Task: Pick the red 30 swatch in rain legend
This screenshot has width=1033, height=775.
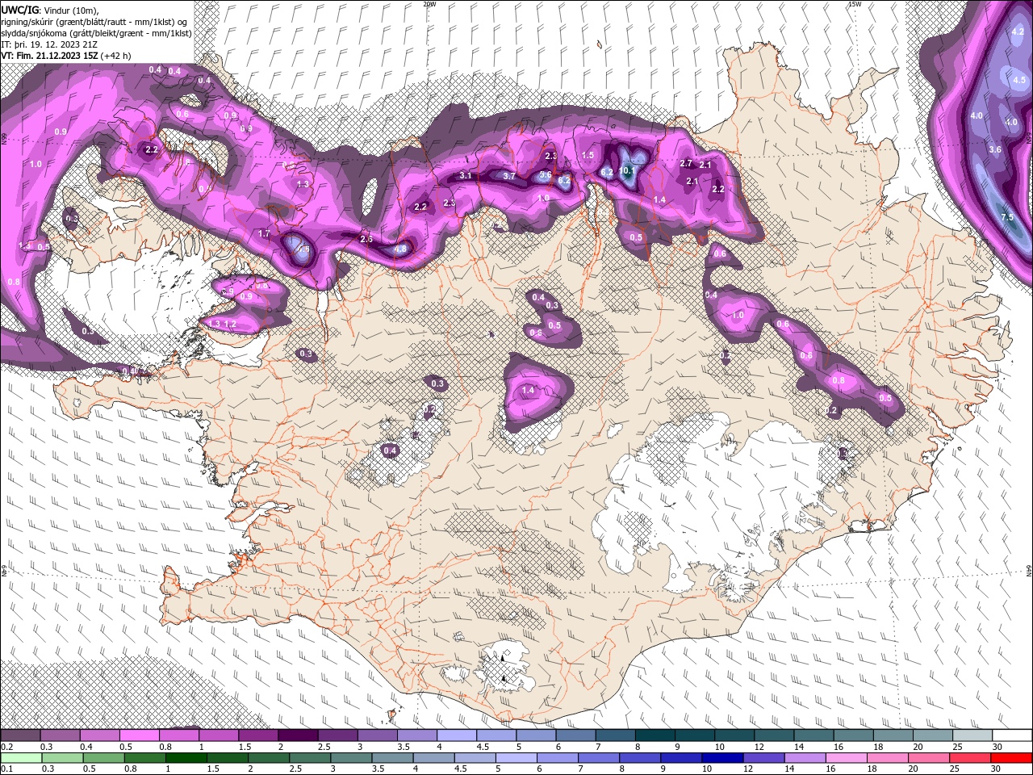Action: pos(1012,758)
